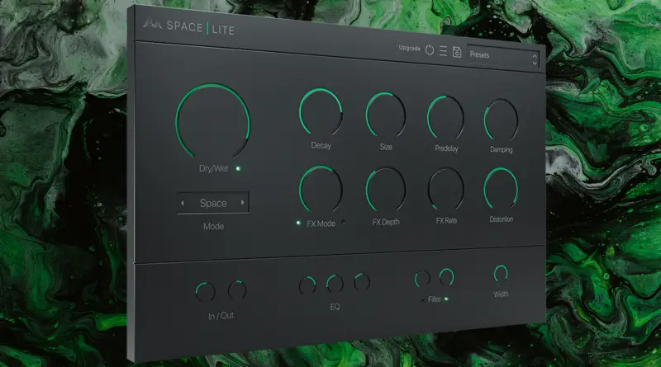This screenshot has height=367, width=661.
Task: Click the Filter label text
Action: 435,299
